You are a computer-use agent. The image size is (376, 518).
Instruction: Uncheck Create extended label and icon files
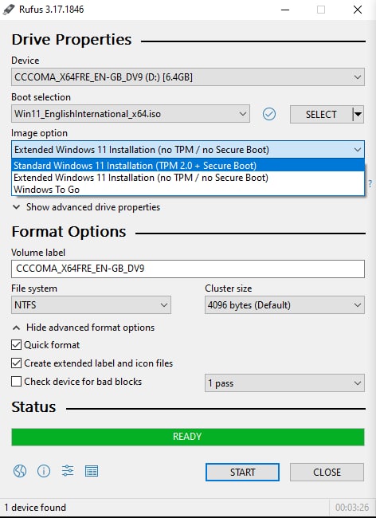(16, 363)
